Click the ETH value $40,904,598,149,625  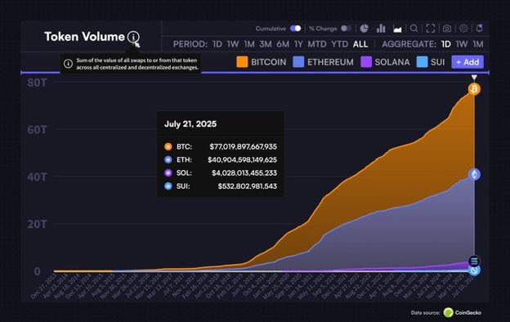(242, 159)
